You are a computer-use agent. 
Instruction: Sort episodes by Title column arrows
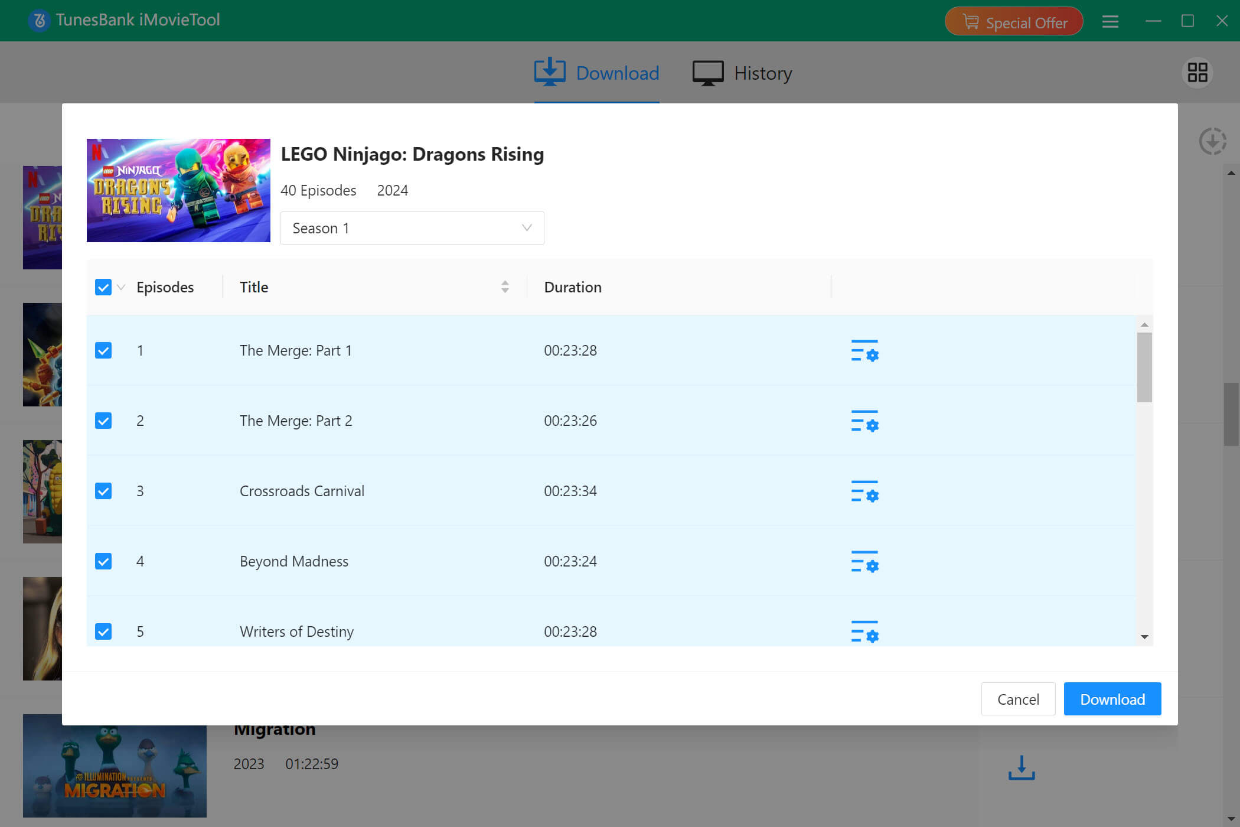(505, 287)
